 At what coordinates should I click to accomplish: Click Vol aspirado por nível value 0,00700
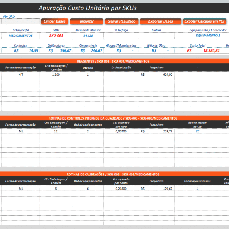[121, 131]
